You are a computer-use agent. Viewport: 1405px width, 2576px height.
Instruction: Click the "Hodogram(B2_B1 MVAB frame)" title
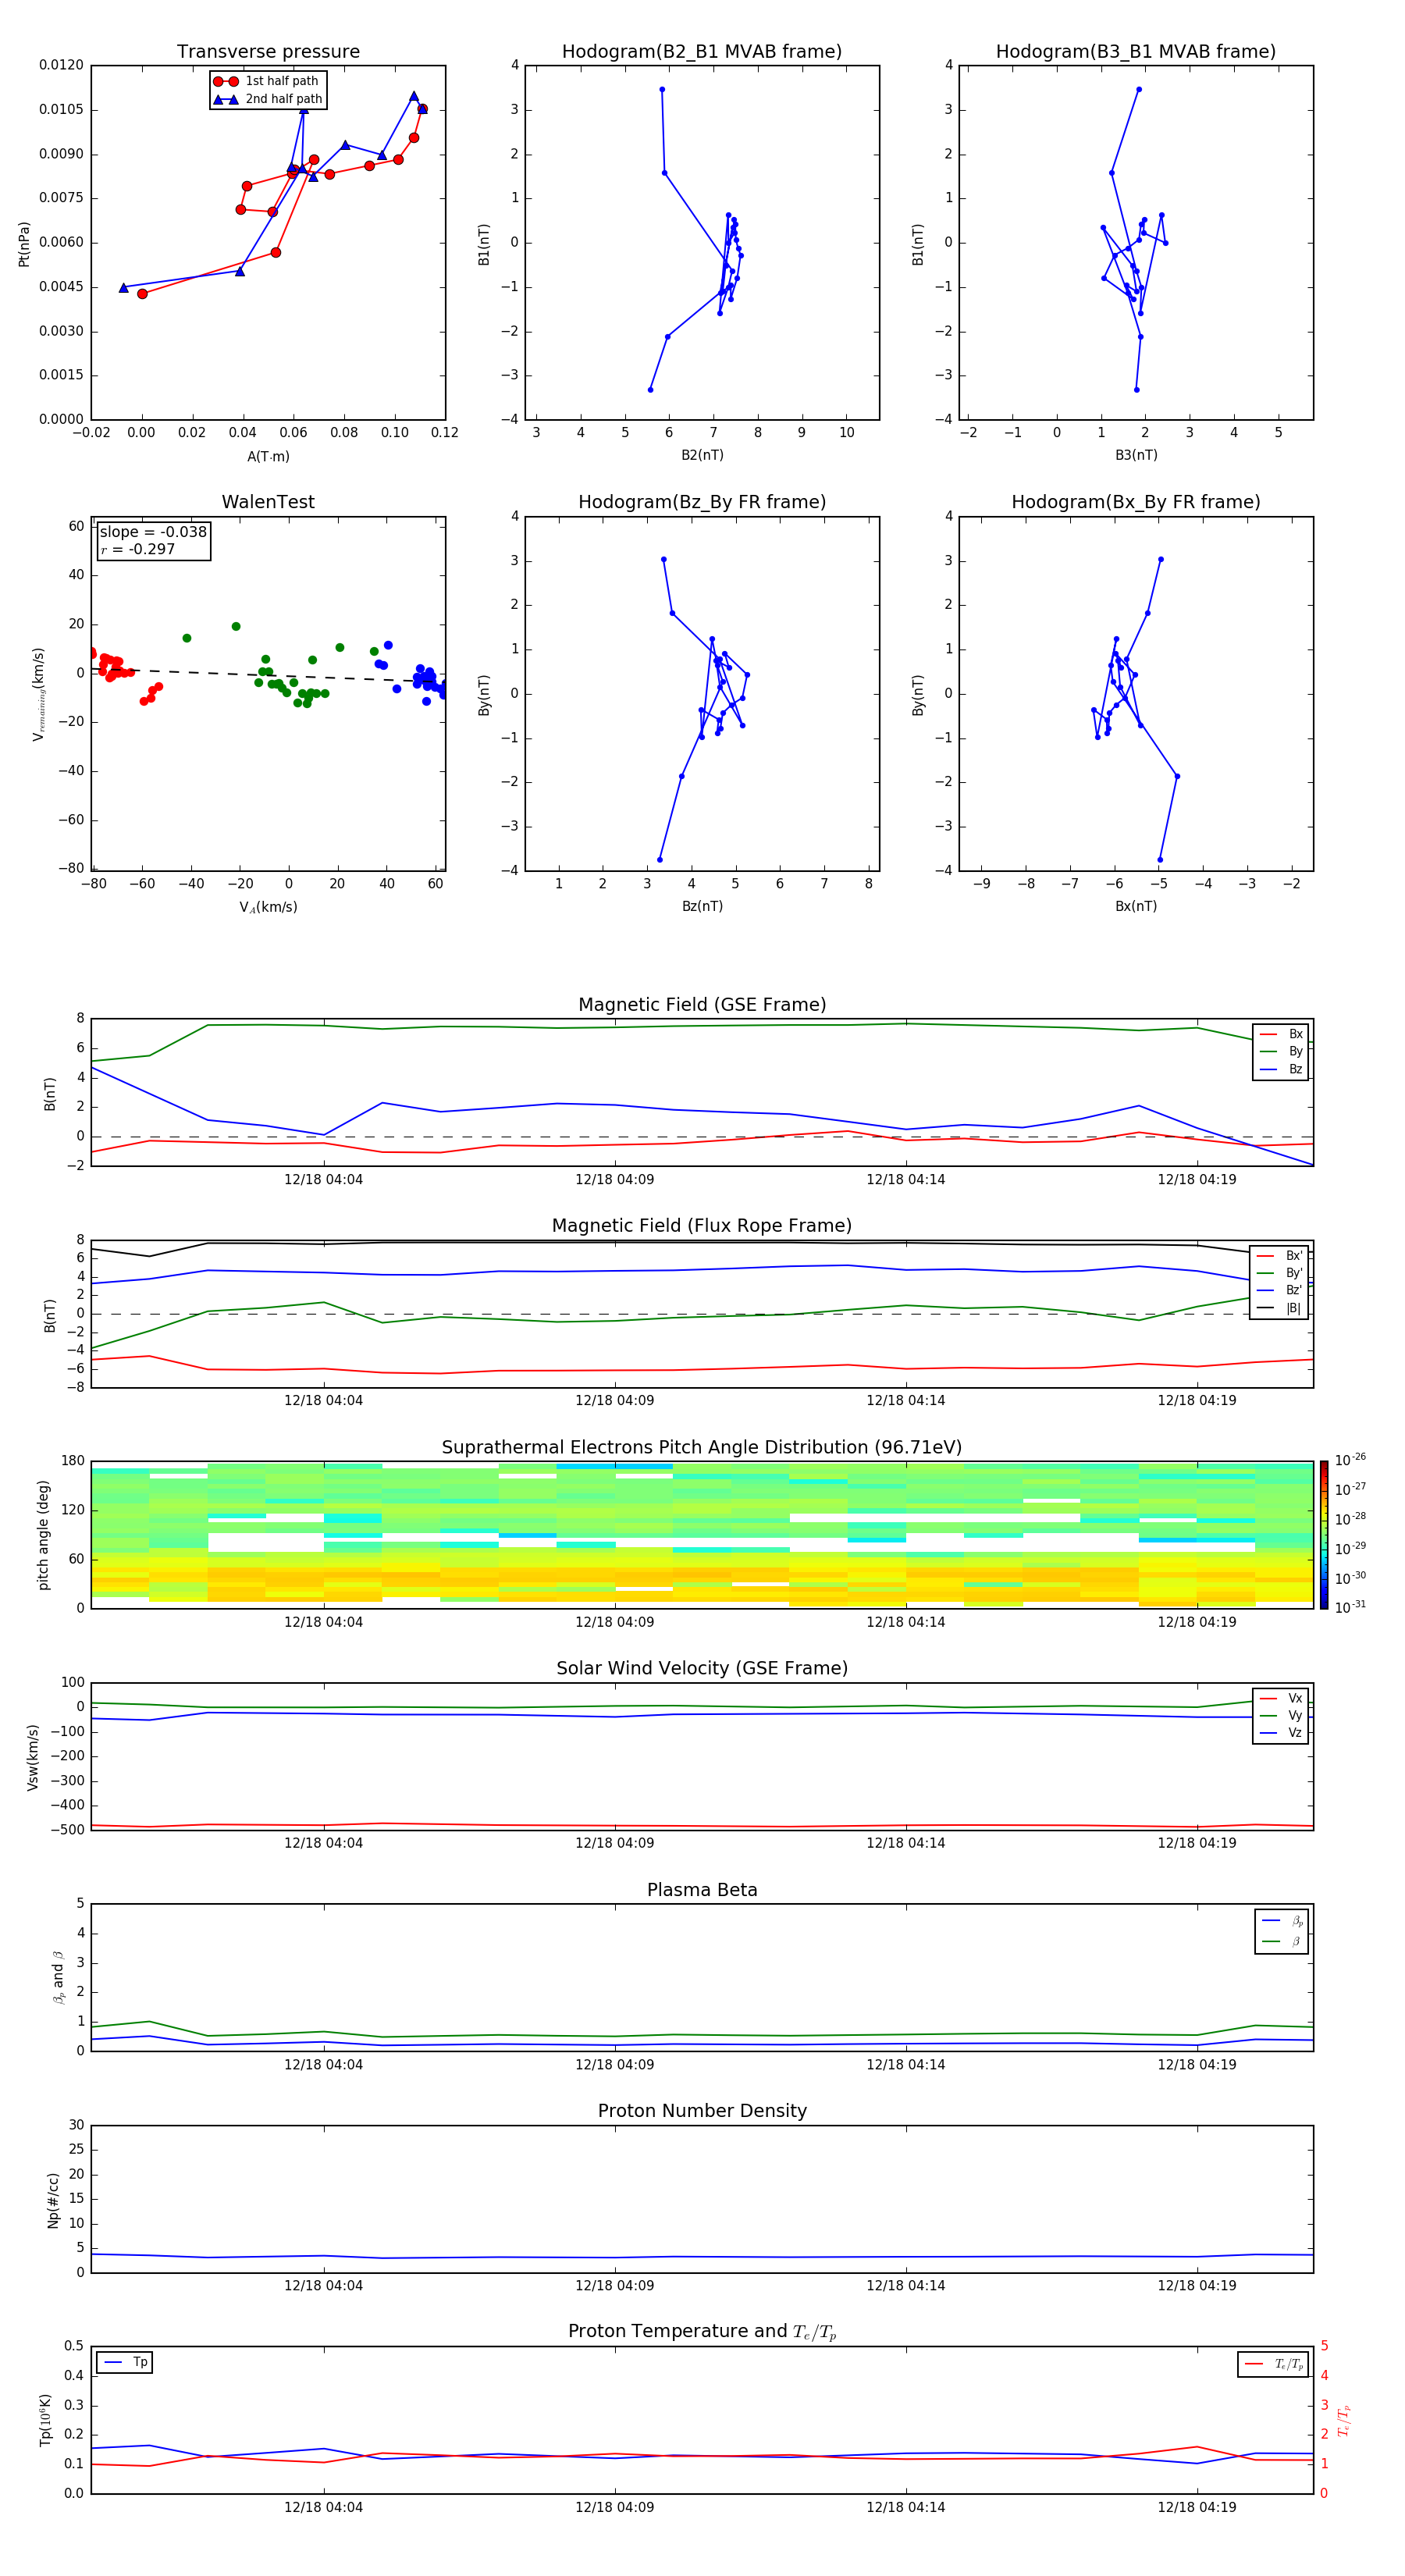coord(702,52)
